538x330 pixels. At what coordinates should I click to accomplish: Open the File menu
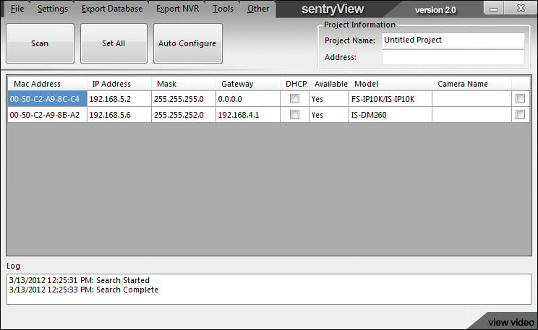(x=17, y=9)
